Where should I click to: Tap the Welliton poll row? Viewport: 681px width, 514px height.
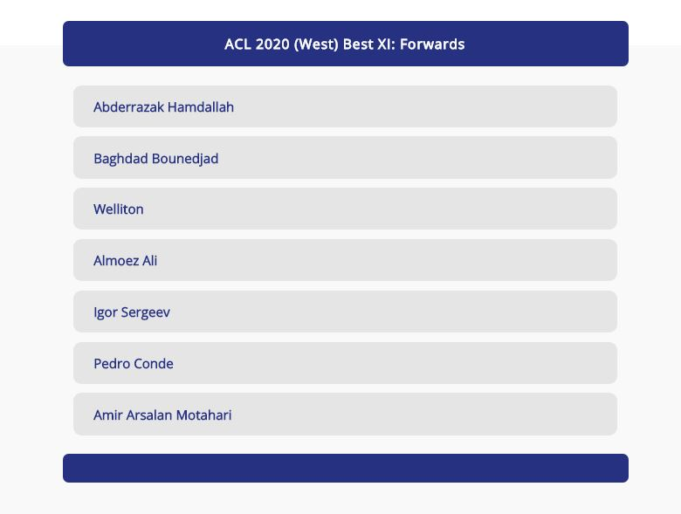tap(345, 209)
